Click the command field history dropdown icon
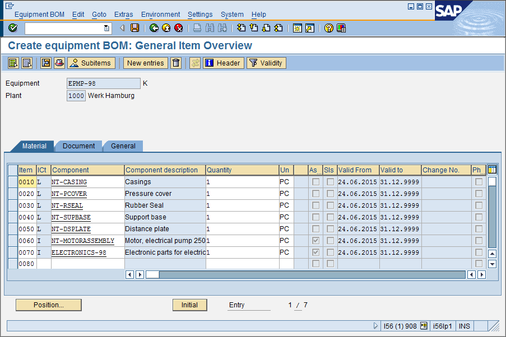The width and height of the screenshot is (506, 337). point(106,29)
